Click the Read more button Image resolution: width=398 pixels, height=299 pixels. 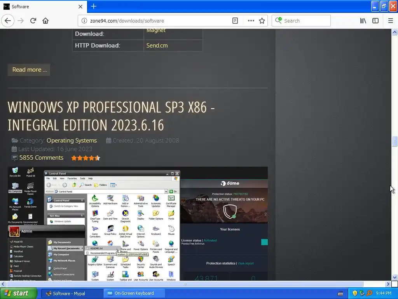[x=30, y=70]
